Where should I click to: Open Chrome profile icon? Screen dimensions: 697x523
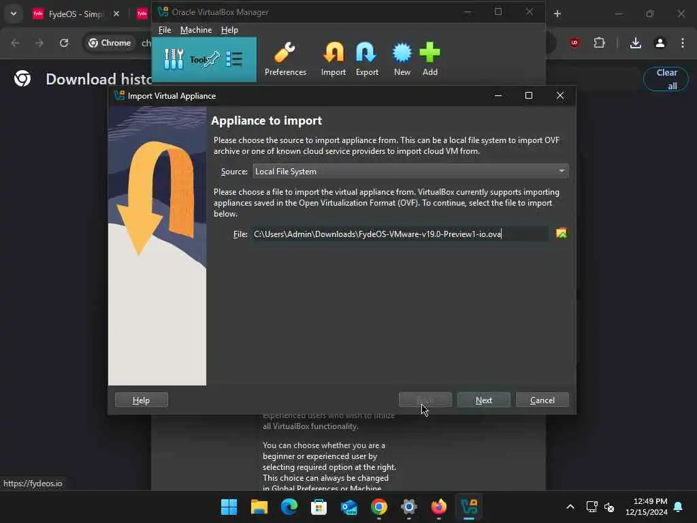coord(660,43)
